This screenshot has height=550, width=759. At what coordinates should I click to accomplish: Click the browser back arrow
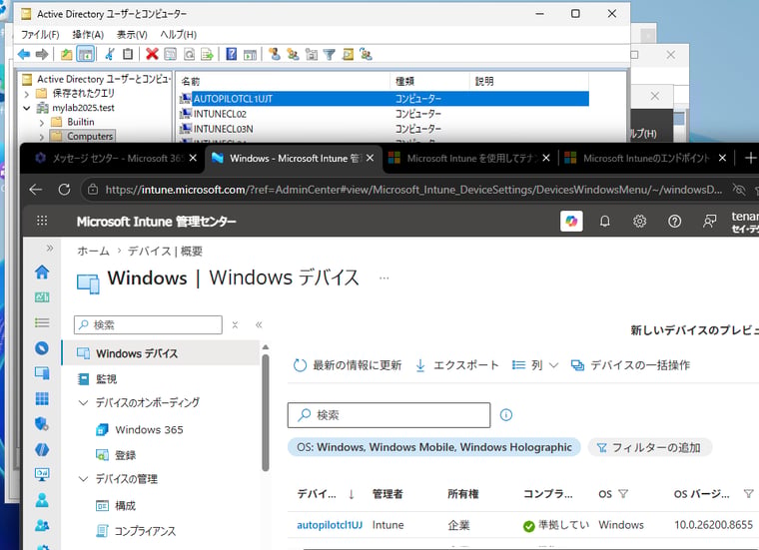click(x=36, y=190)
